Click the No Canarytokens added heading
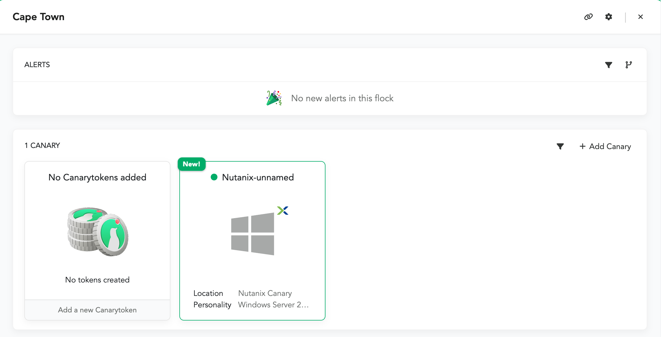Viewport: 661px width, 337px height. coord(97,177)
